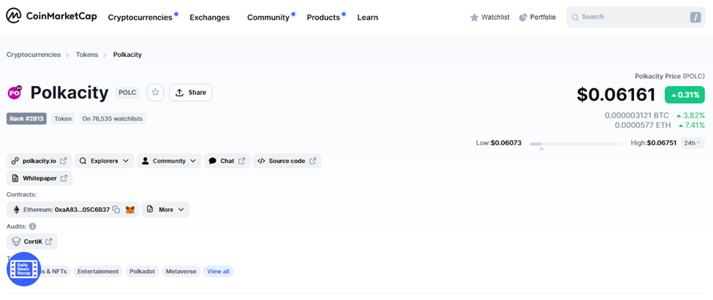This screenshot has width=713, height=300.
Task: Expand the More contracts dropdown
Action: (x=165, y=209)
